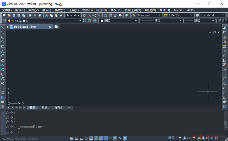Screen dimensions: 228x141
Task: Select the Spline draw tool
Action: pos(3,65)
